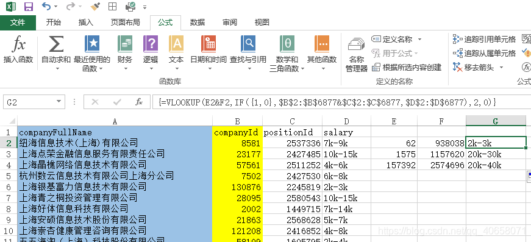Viewport: 531px width, 242px height.
Task: Expand the Redo history dropdown arrow
Action: (80, 7)
